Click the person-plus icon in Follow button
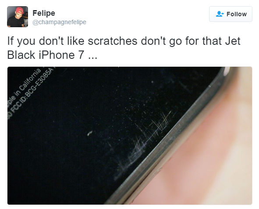This screenshot has height=209, width=259. 220,14
